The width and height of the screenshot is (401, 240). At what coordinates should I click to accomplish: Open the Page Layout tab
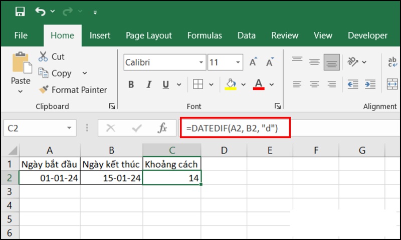[x=148, y=35]
